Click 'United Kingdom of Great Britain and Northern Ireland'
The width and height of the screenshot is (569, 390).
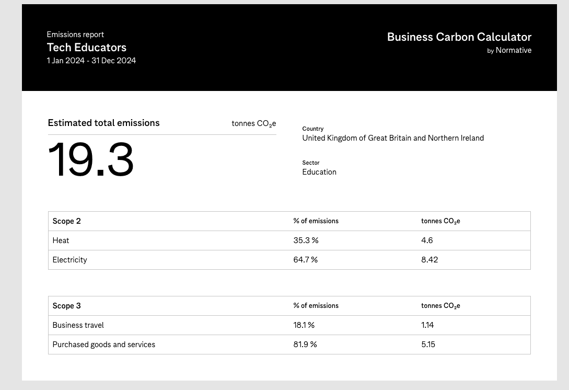point(393,138)
